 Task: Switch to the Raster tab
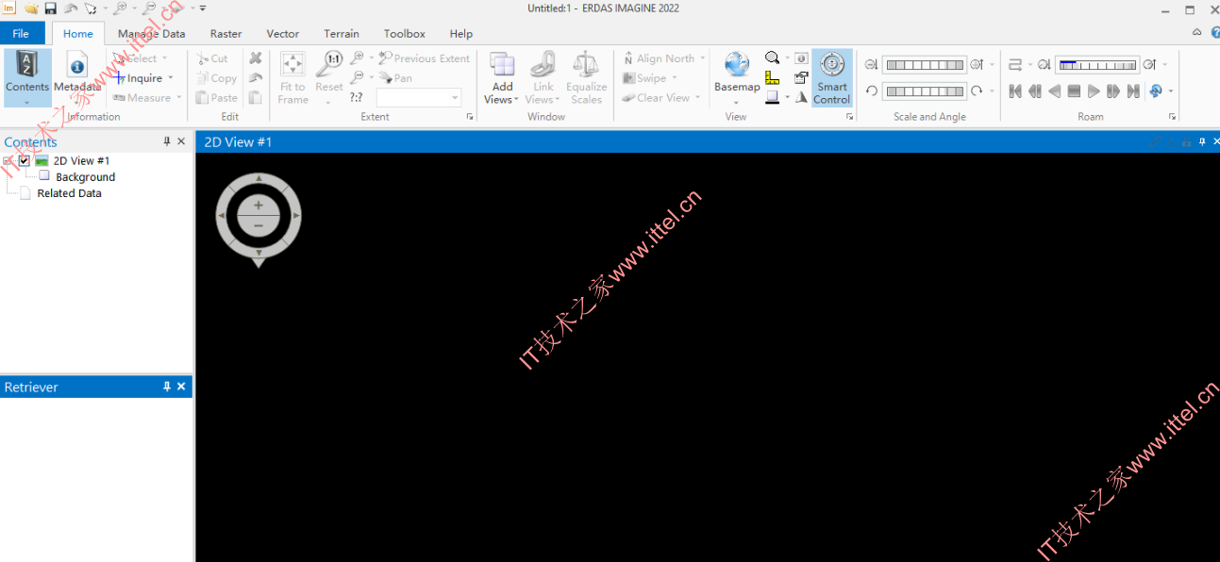click(226, 33)
